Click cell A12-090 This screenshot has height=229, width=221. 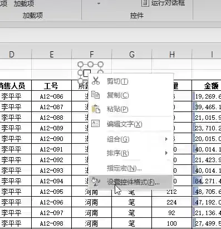[x=52, y=139]
